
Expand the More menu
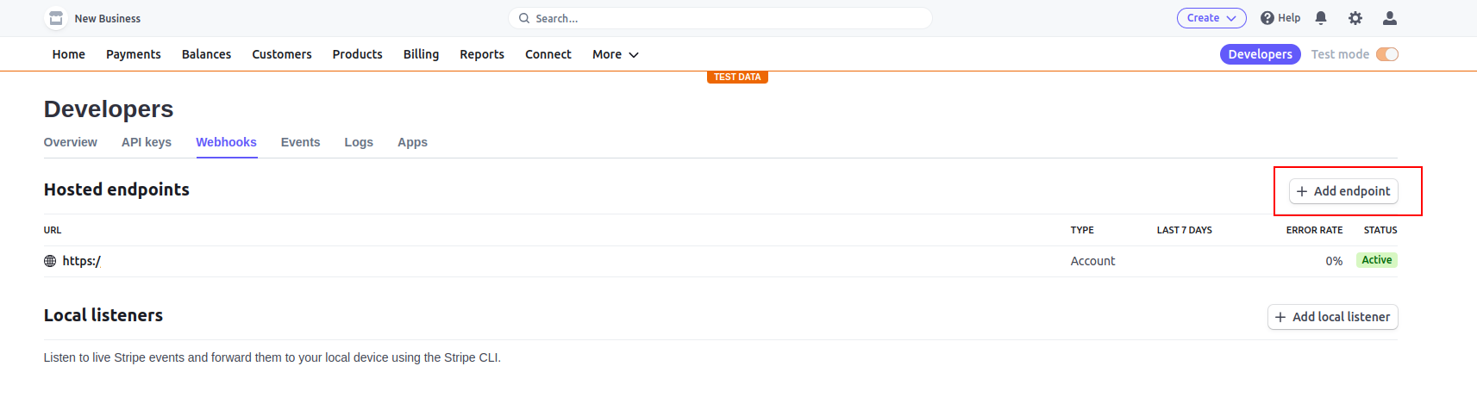(616, 54)
